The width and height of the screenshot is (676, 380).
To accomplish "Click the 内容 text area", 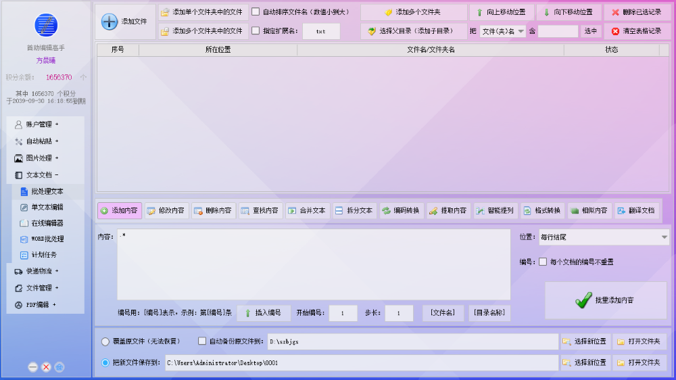I will click(x=314, y=264).
